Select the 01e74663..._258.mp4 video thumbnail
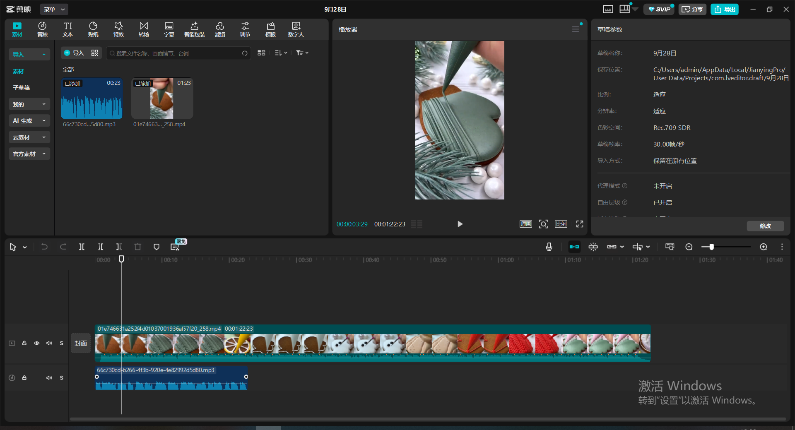Image resolution: width=795 pixels, height=430 pixels. pyautogui.click(x=162, y=98)
